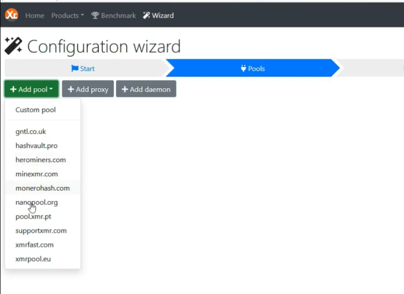Select xmrfast.com pool entry
This screenshot has height=294, width=404.
coord(43,245)
